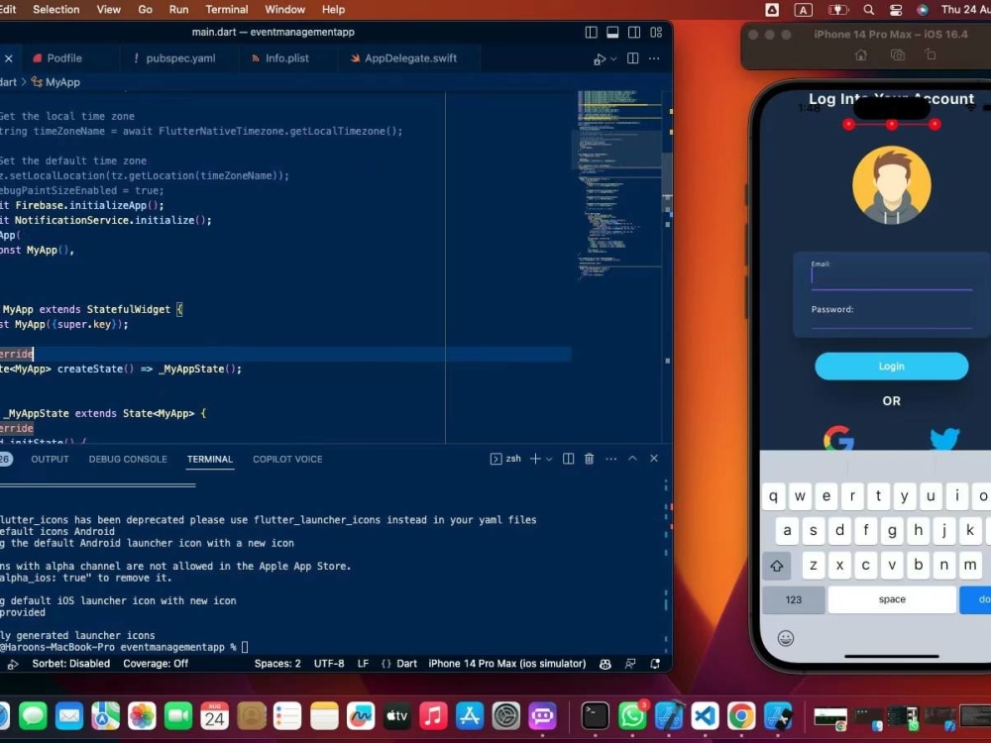
Task: Open the Customize Layout icon
Action: click(654, 32)
